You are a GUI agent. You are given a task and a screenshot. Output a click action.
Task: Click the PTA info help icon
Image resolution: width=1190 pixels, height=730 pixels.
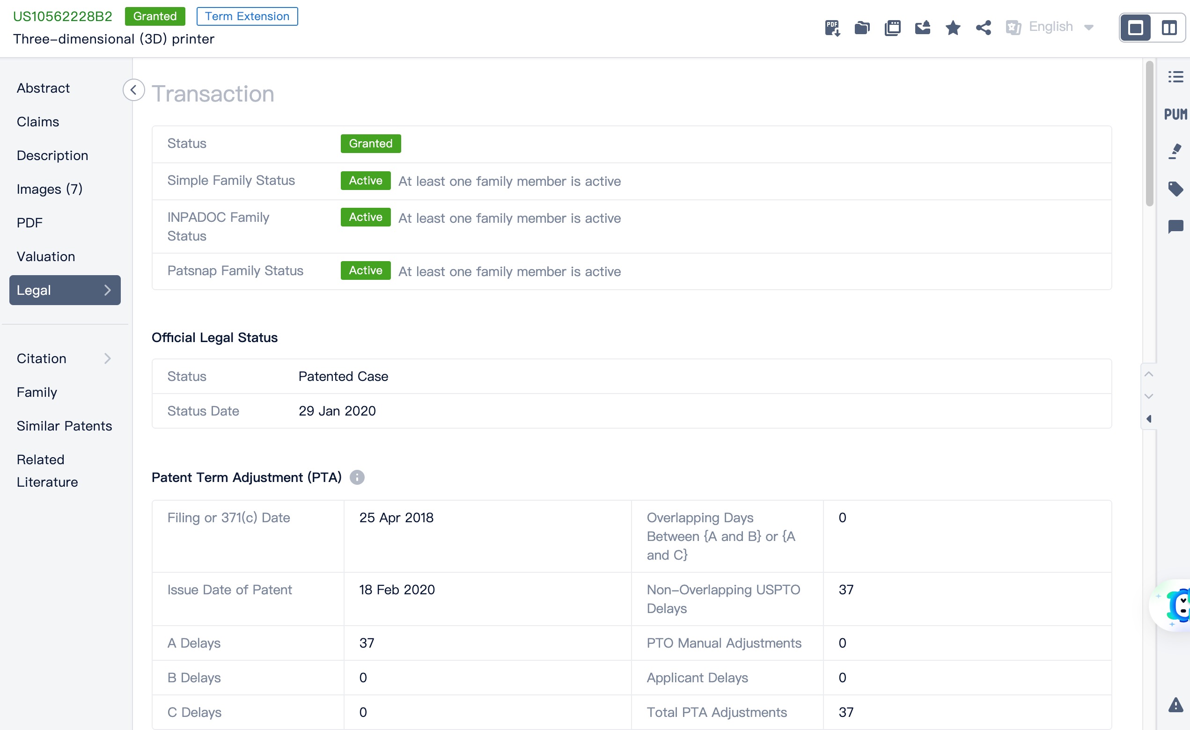click(x=357, y=477)
